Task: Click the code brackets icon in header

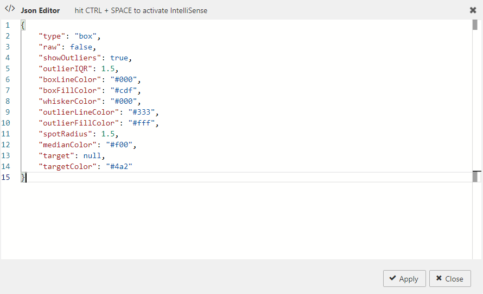Action: click(x=10, y=10)
